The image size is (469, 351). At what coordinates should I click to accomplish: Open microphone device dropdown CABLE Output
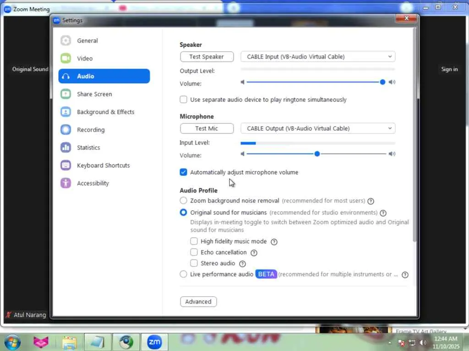pos(318,128)
